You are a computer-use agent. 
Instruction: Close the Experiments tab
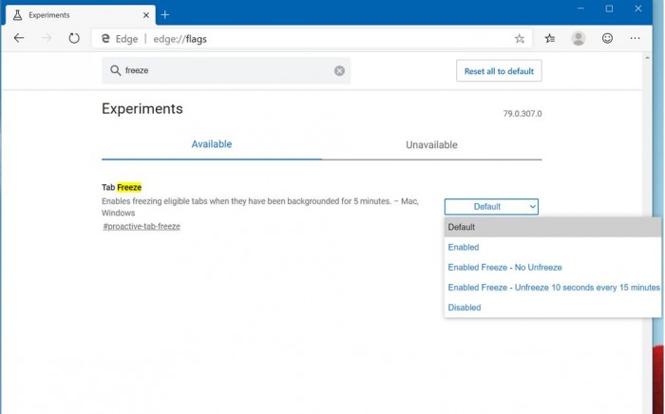[x=146, y=15]
